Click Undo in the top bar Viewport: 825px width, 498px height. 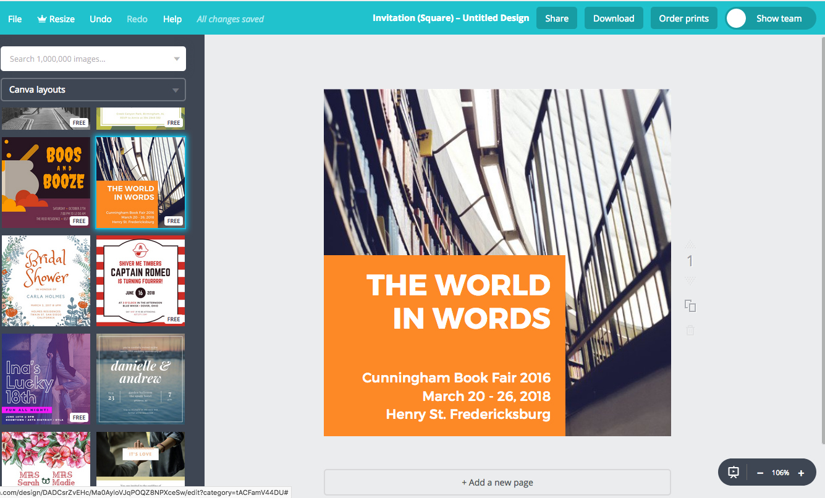tap(101, 19)
